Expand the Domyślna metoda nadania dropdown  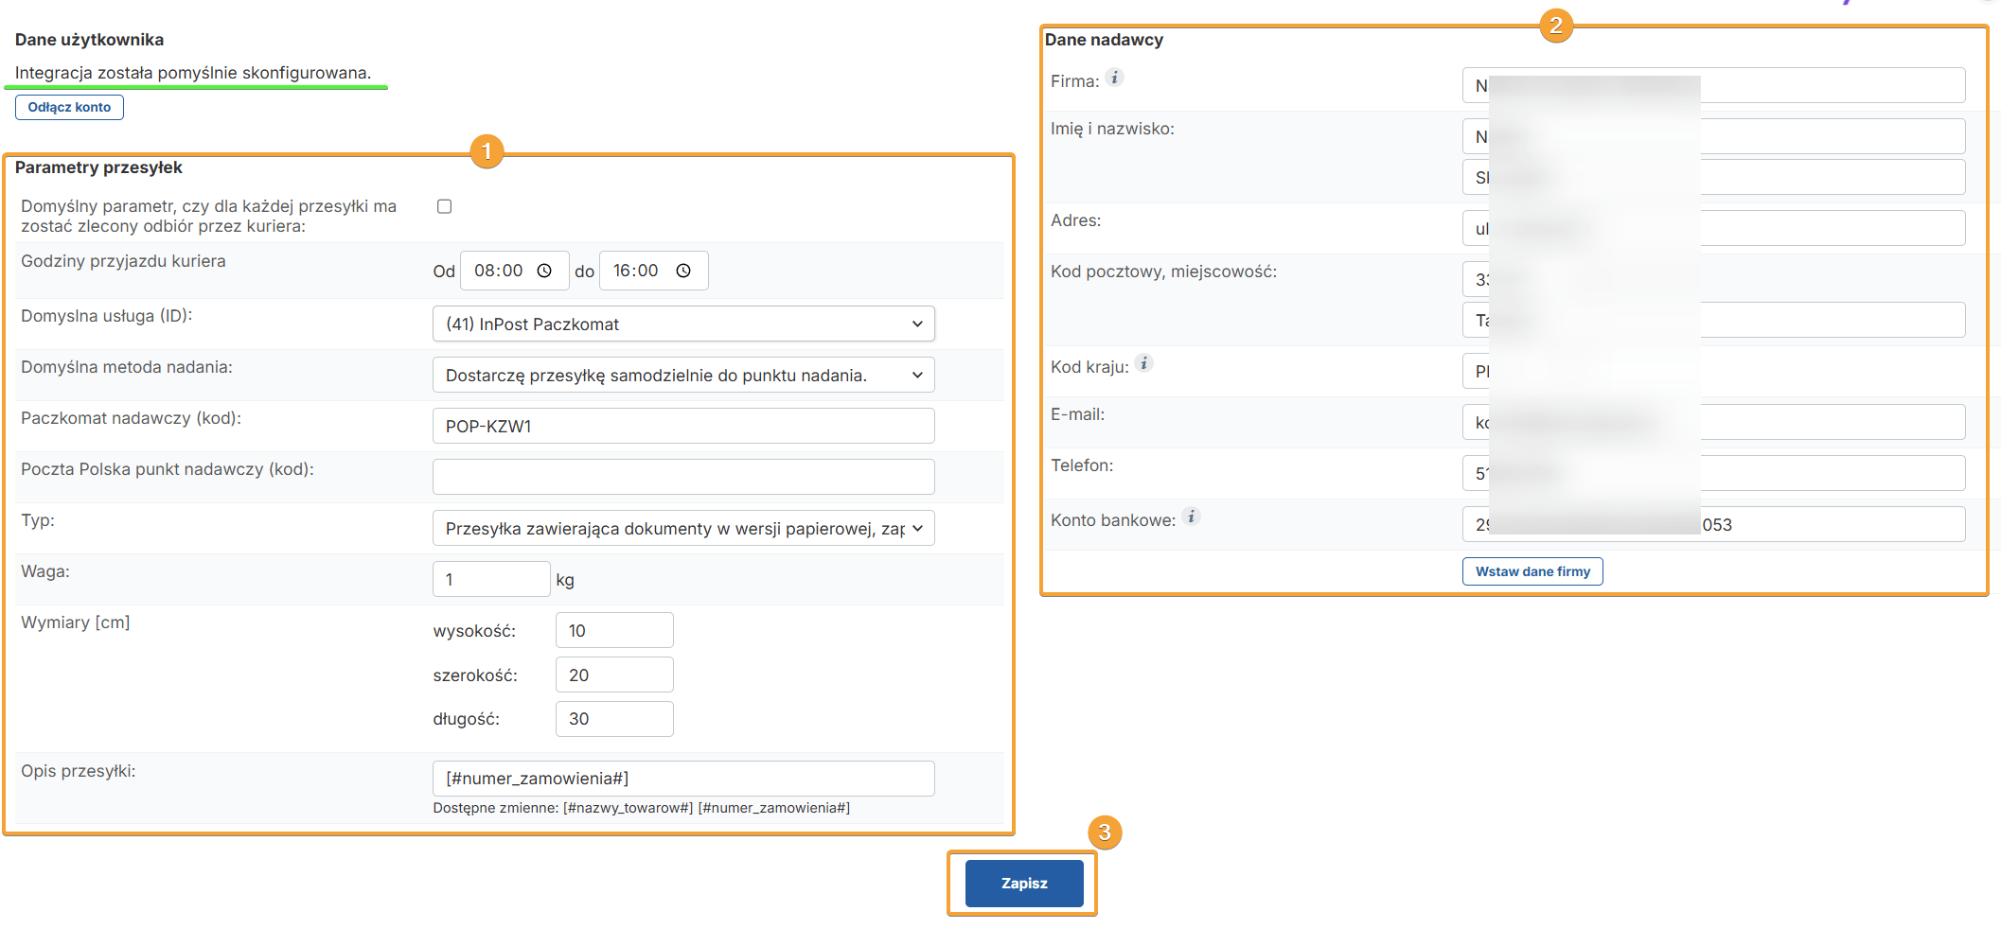[x=682, y=376]
